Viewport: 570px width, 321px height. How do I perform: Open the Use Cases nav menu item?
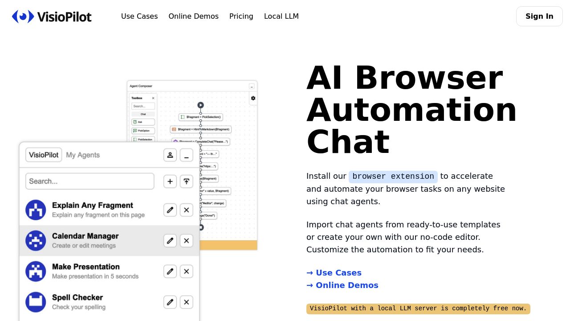click(x=139, y=16)
